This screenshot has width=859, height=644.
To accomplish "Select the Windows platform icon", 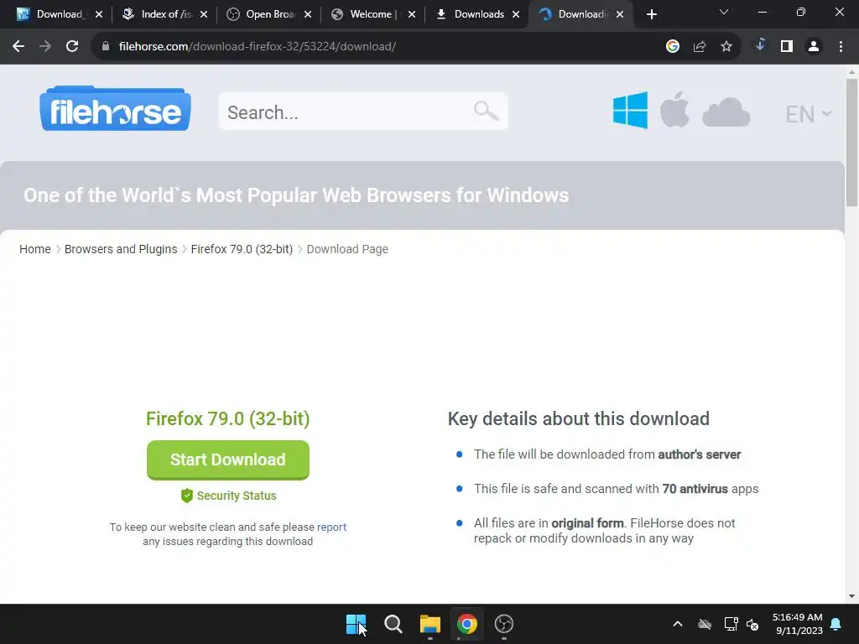I will tap(630, 110).
